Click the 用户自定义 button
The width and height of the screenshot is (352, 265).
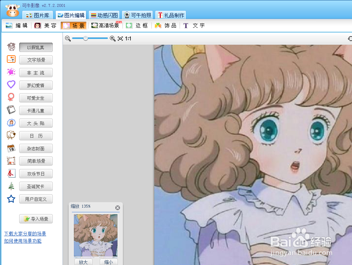pyautogui.click(x=36, y=199)
